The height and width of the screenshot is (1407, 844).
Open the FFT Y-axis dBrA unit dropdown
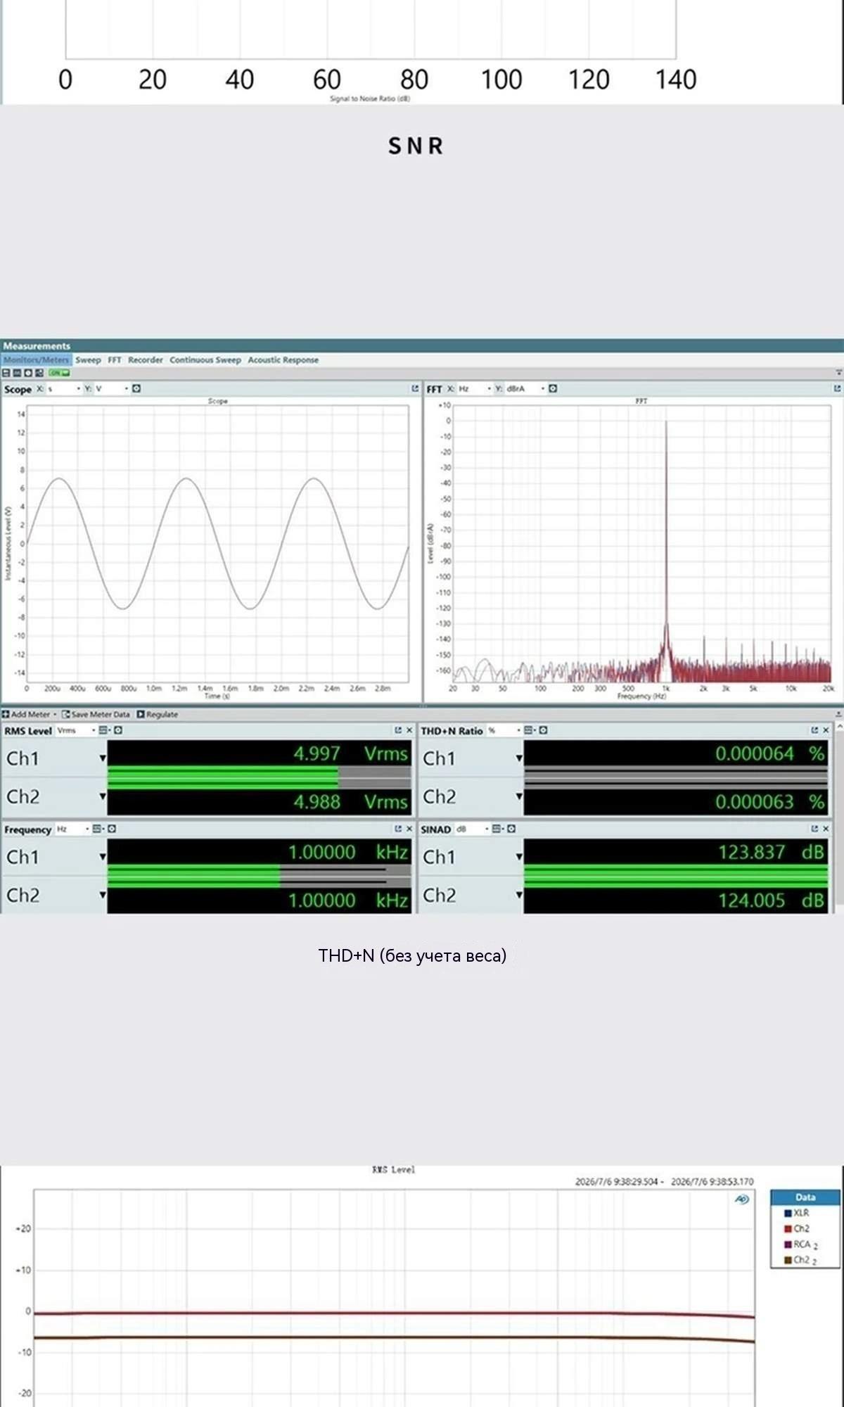point(525,388)
